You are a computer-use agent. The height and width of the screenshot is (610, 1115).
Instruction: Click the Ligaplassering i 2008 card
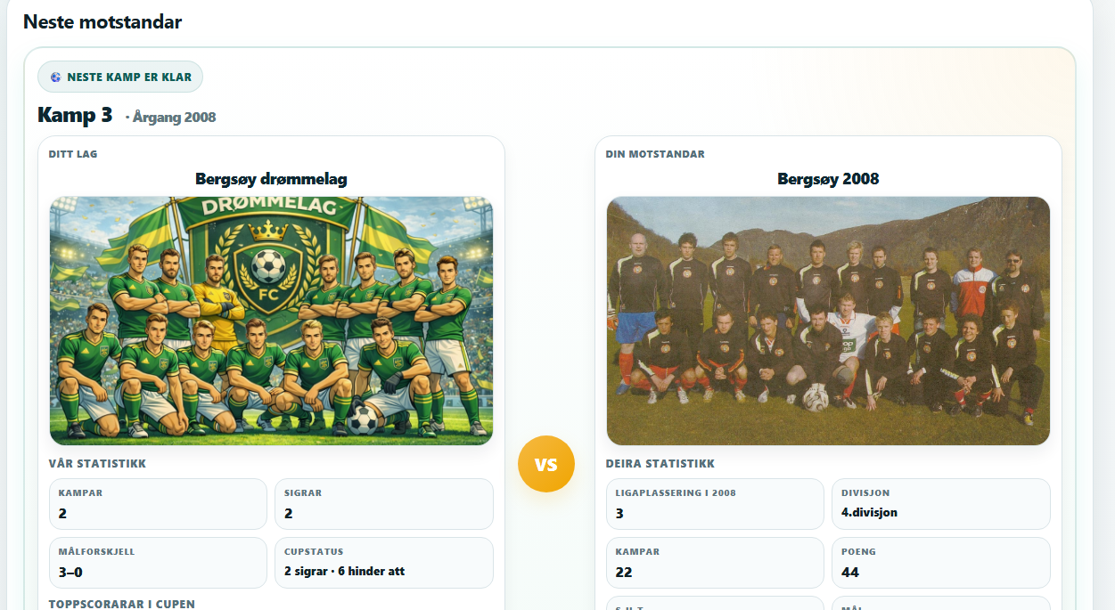tap(715, 504)
